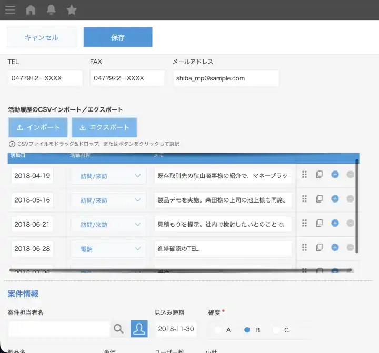
Task: Click the メールアドレス input field
Action: 226,78
